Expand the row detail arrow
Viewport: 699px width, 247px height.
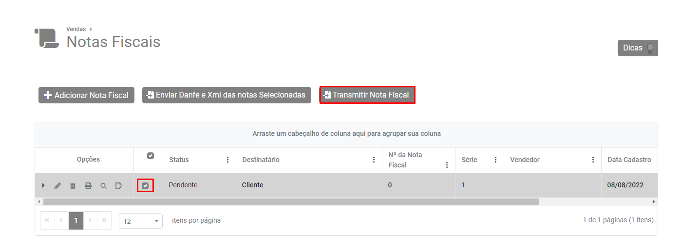[x=43, y=185]
